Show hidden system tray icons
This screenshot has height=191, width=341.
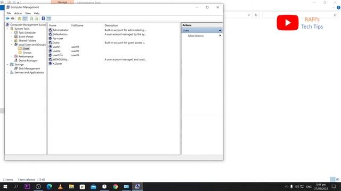point(286,186)
